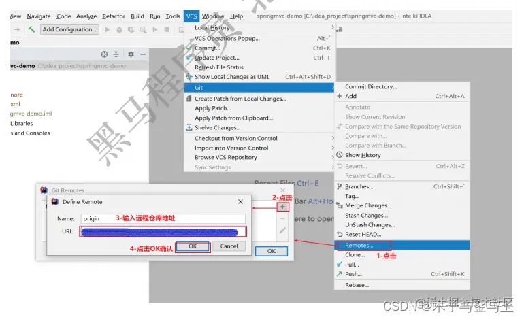Select Rebase... in Git submenu

[x=402, y=285]
